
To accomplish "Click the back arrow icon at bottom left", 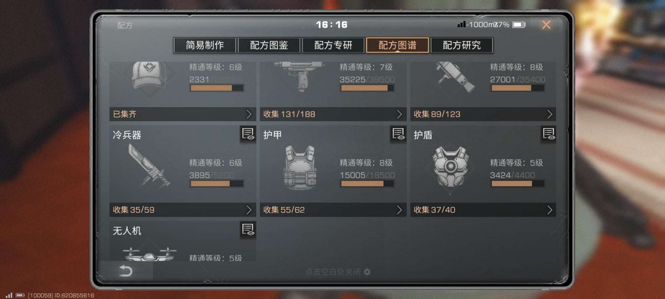I will [x=126, y=271].
